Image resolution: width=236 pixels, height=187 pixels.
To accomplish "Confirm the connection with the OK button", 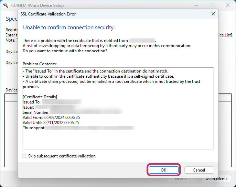I will (x=164, y=170).
